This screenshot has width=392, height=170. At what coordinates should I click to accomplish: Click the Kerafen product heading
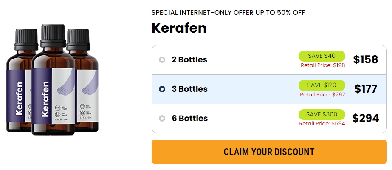click(x=179, y=28)
